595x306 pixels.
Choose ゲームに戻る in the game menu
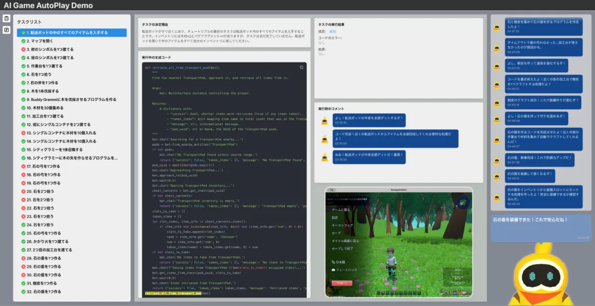[341, 210]
